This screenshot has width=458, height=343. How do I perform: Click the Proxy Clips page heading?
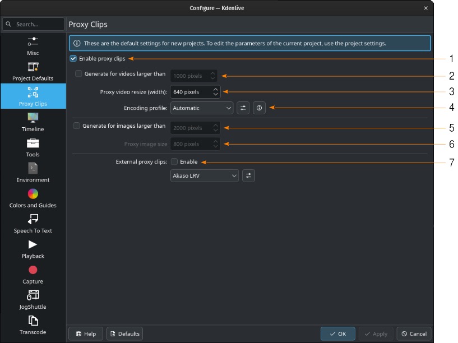88,24
